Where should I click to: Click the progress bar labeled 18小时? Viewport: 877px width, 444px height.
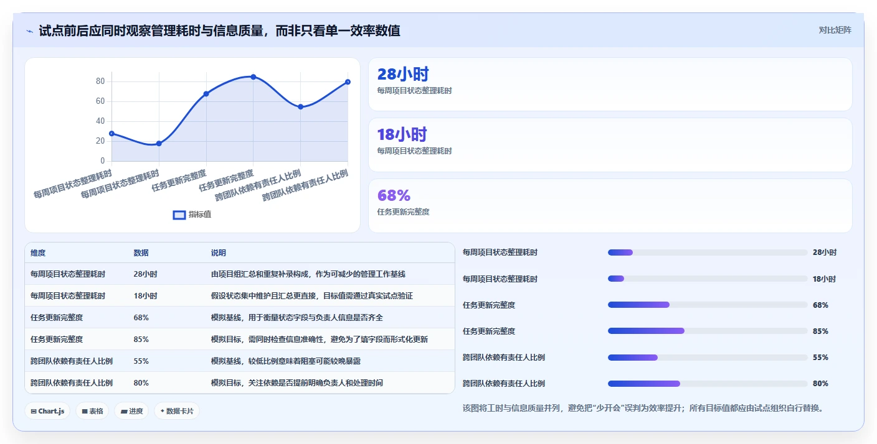708,279
